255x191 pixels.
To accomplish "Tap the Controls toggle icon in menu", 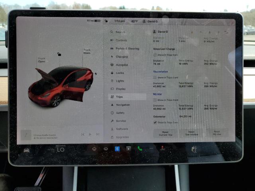I will (x=112, y=40).
